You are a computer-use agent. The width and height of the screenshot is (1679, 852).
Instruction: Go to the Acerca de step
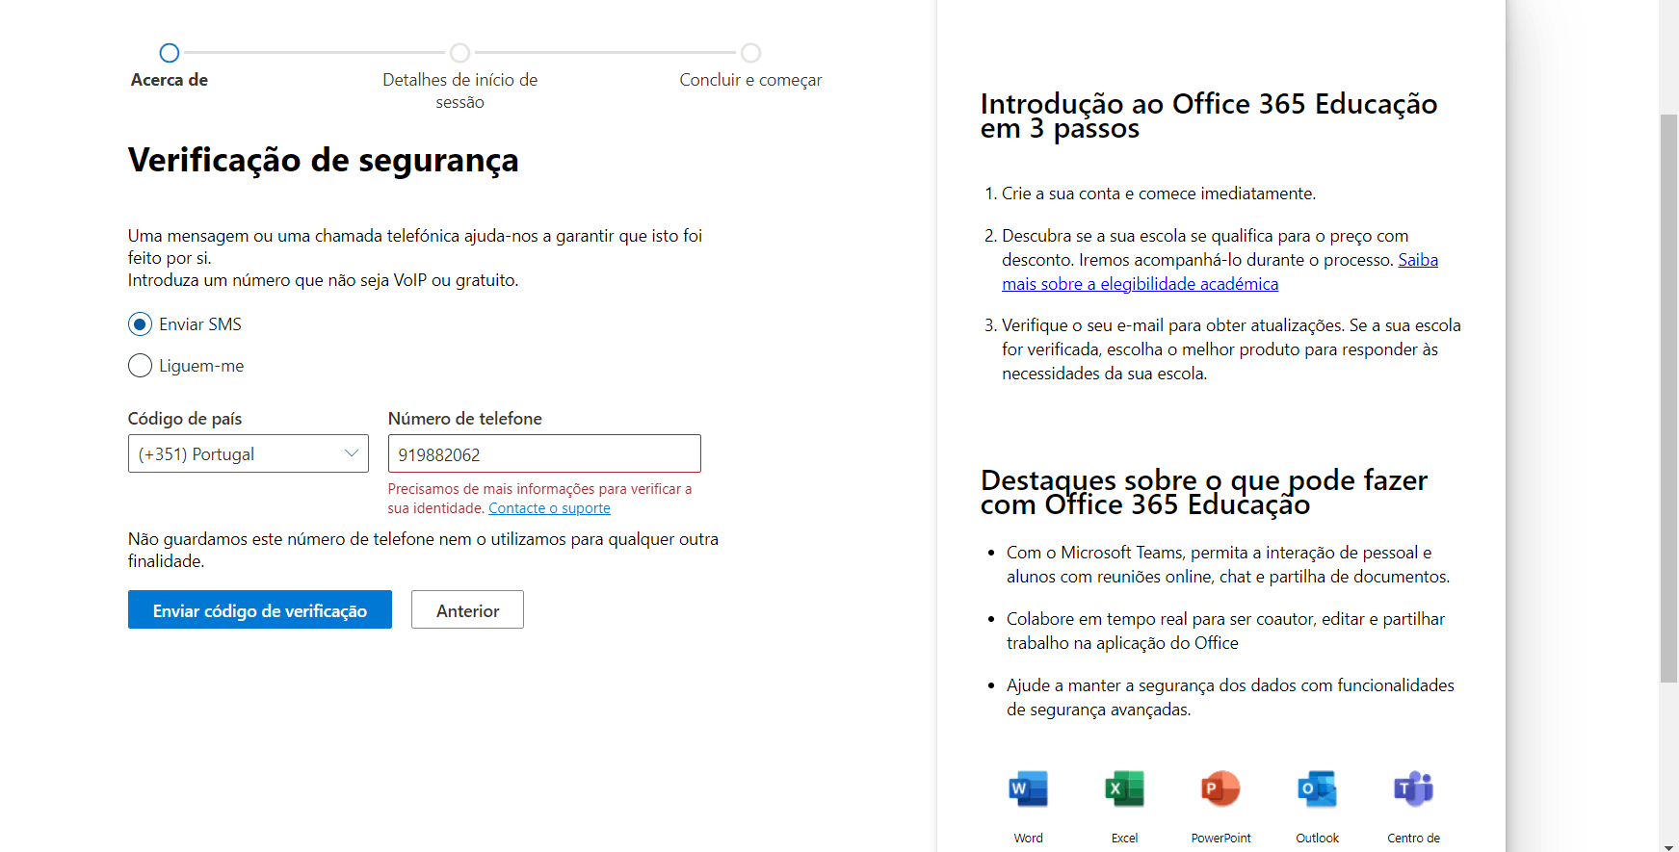coord(170,53)
